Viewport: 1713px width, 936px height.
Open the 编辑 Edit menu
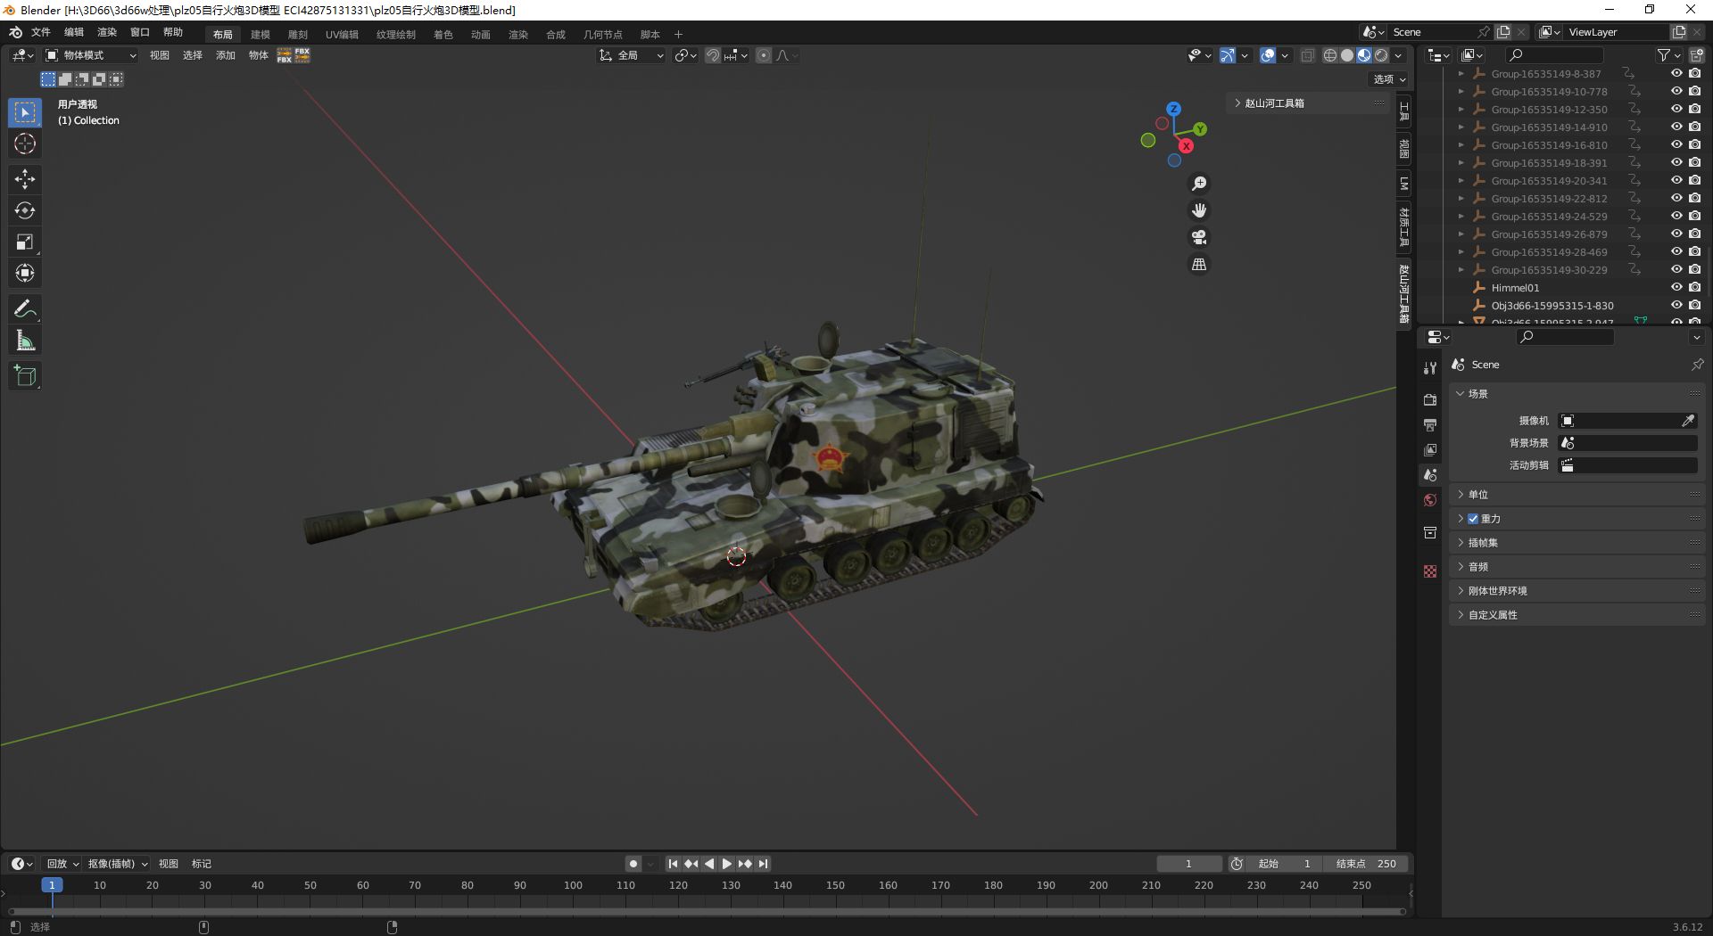point(74,32)
